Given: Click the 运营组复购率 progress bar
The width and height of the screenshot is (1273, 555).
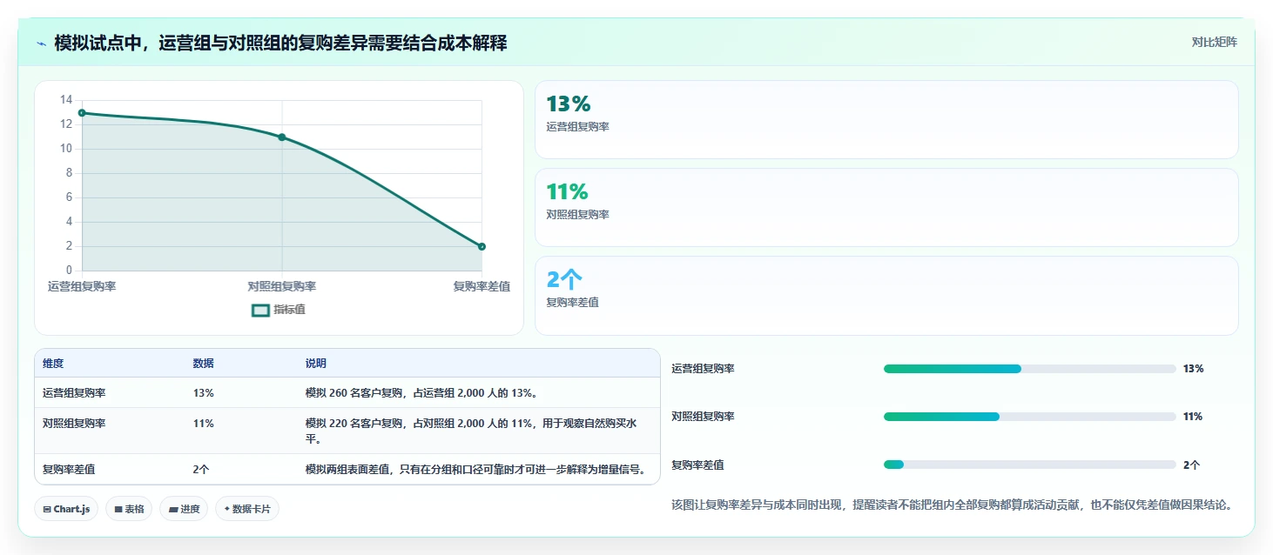Looking at the screenshot, I should (1030, 369).
